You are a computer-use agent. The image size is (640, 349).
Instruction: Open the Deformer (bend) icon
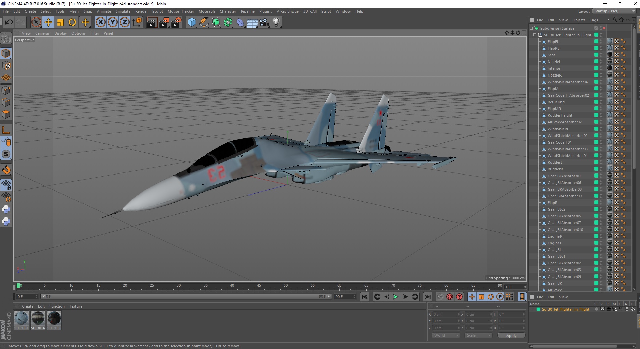[x=240, y=22]
